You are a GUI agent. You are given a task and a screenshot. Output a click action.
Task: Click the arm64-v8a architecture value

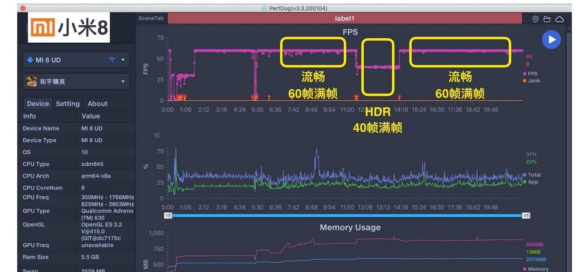(x=96, y=176)
